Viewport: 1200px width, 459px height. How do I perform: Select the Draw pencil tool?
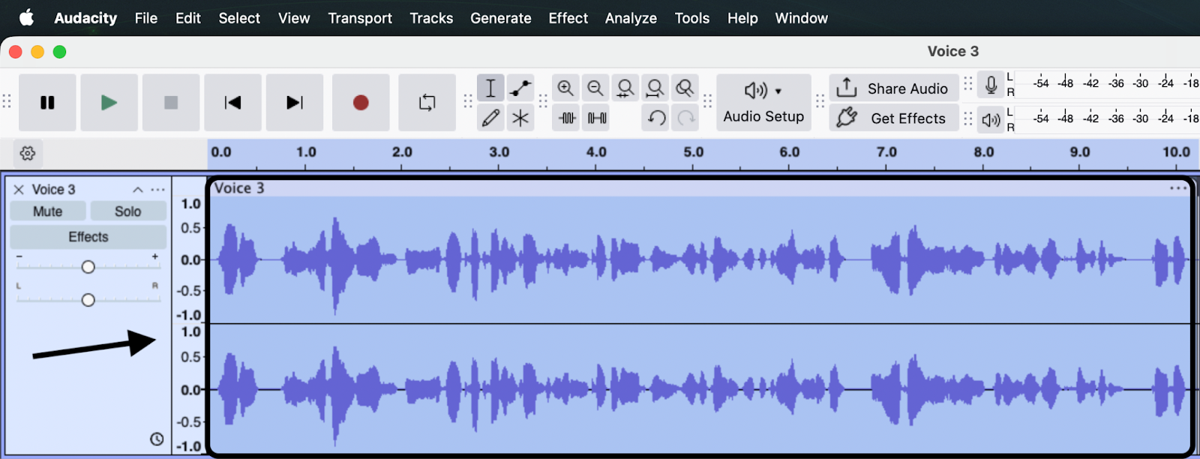(x=490, y=118)
